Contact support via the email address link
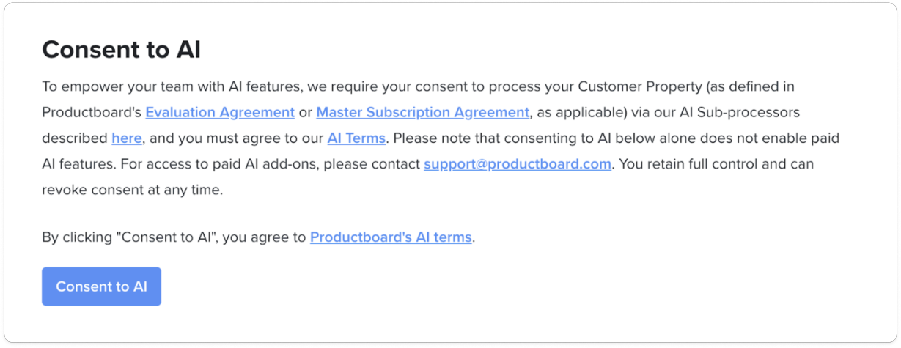Image resolution: width=901 pixels, height=348 pixels. click(518, 164)
